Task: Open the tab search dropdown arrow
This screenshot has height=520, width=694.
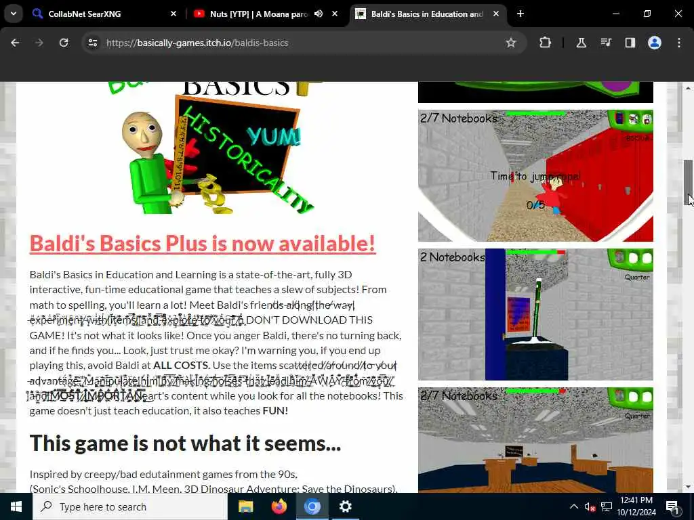Action: [14, 14]
